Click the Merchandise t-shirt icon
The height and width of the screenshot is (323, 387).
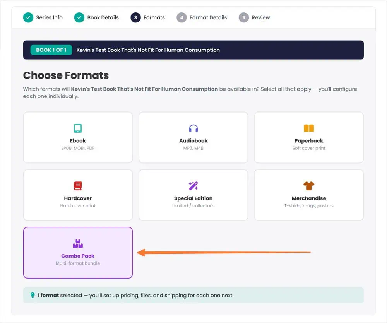[x=309, y=186]
